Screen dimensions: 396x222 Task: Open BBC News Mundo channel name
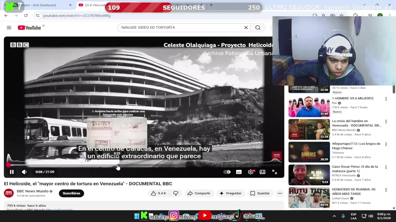33,191
